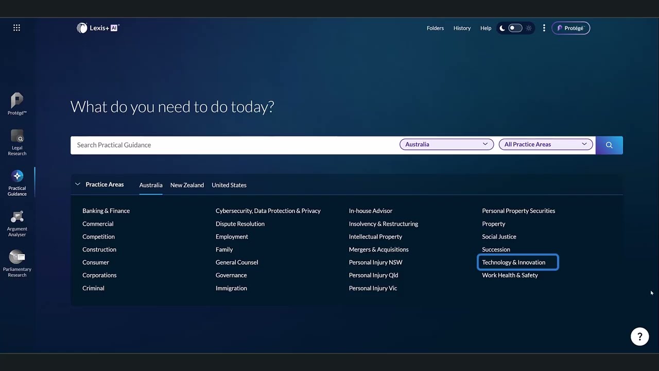Image resolution: width=659 pixels, height=371 pixels.
Task: Open Folders in the top bar
Action: (435, 28)
